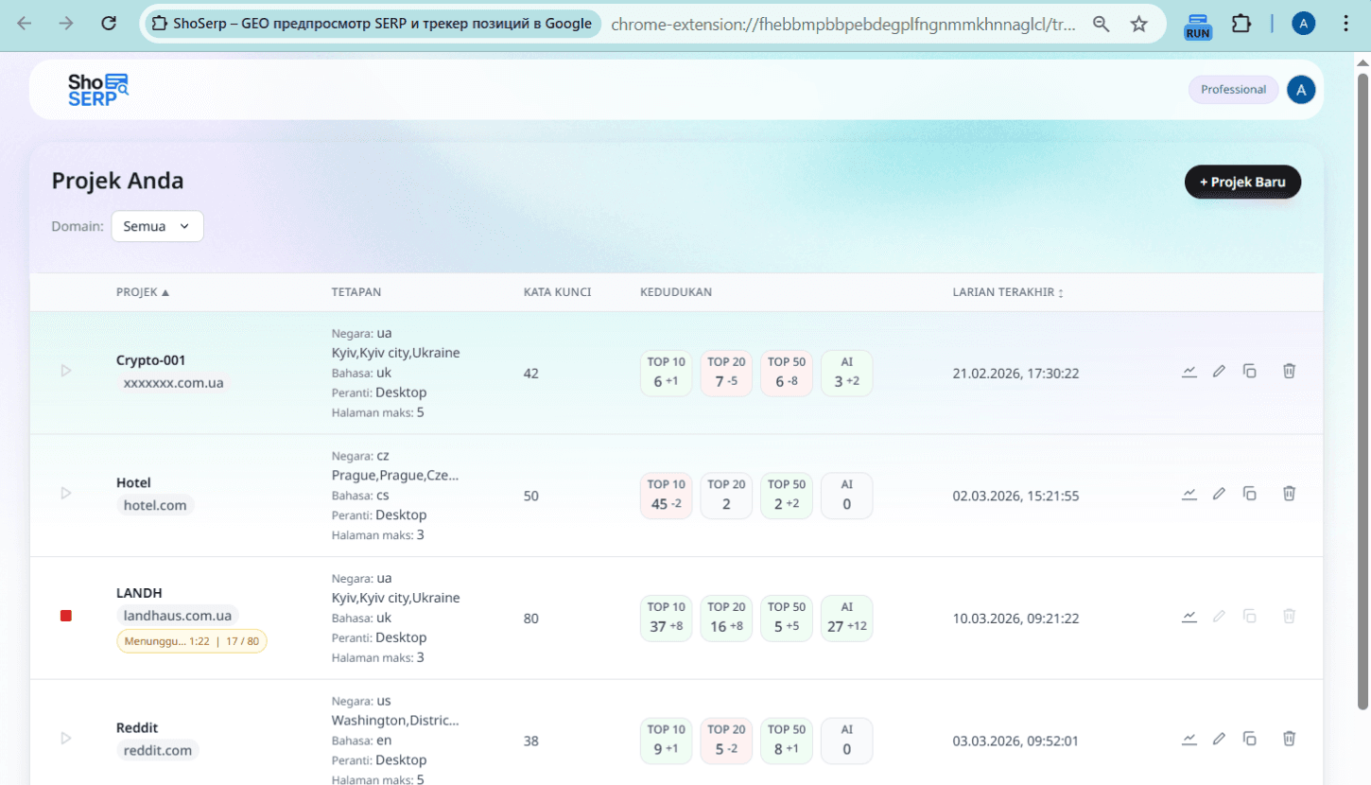The width and height of the screenshot is (1371, 785).
Task: Click LANDH TOP 20 badge showing 16
Action: [x=726, y=618]
